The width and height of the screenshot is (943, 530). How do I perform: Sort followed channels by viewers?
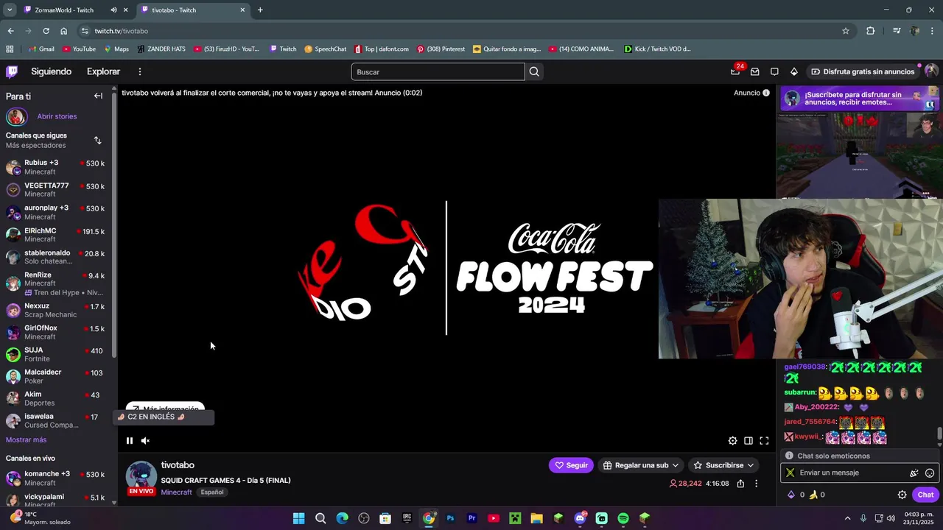click(x=97, y=140)
